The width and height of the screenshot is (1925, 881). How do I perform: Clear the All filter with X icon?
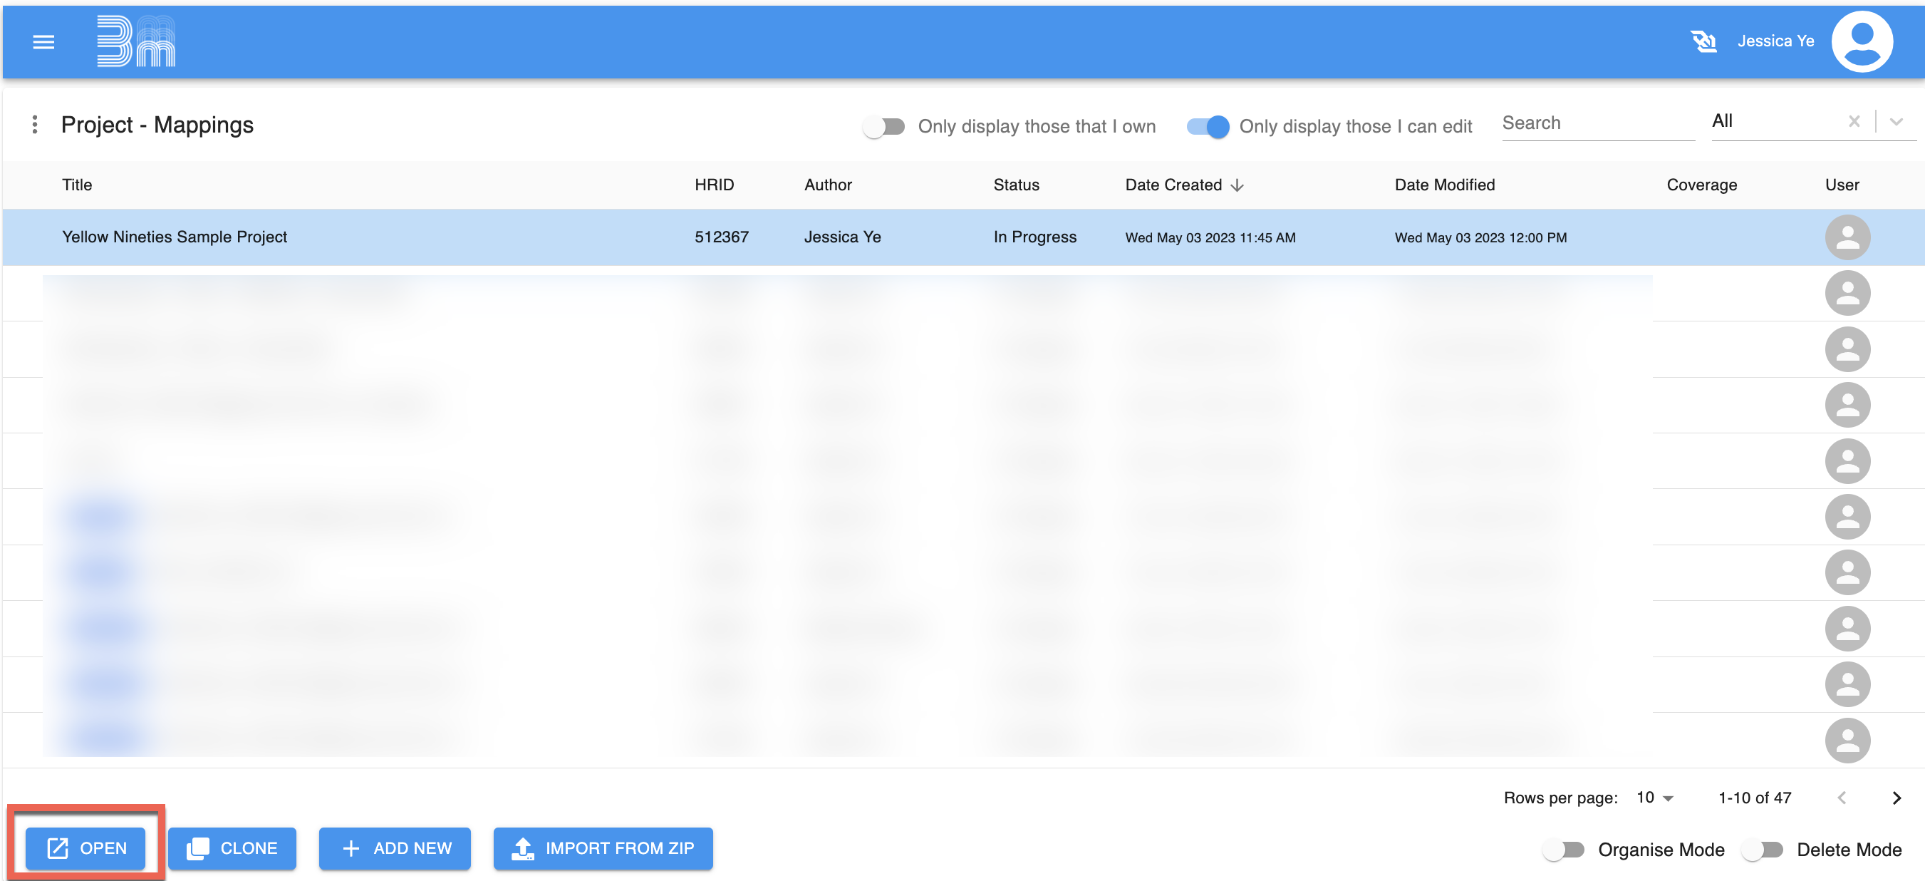tap(1853, 121)
